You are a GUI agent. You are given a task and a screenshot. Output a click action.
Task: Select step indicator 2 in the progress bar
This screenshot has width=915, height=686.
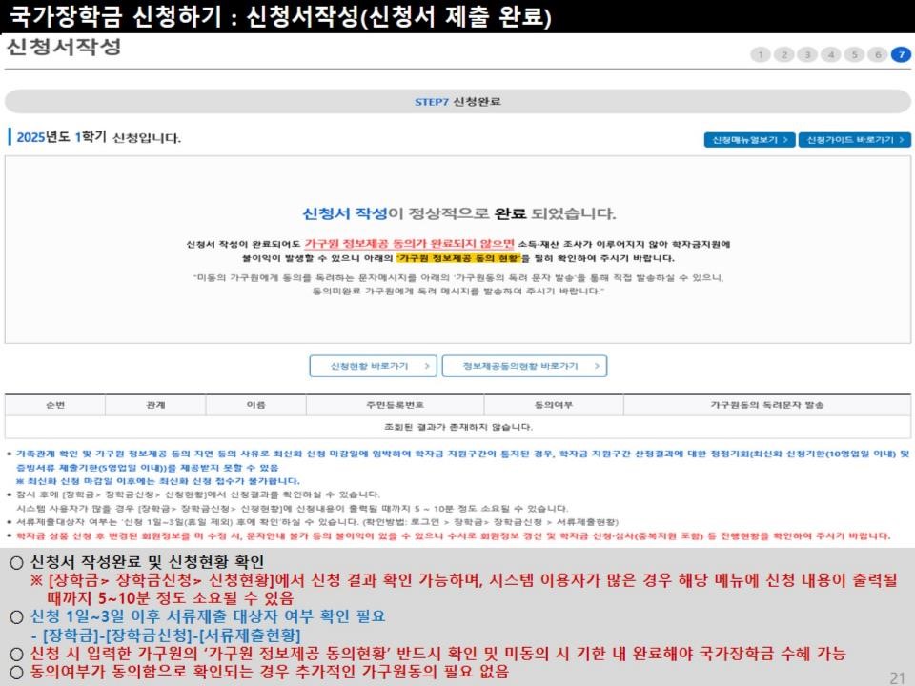point(784,55)
